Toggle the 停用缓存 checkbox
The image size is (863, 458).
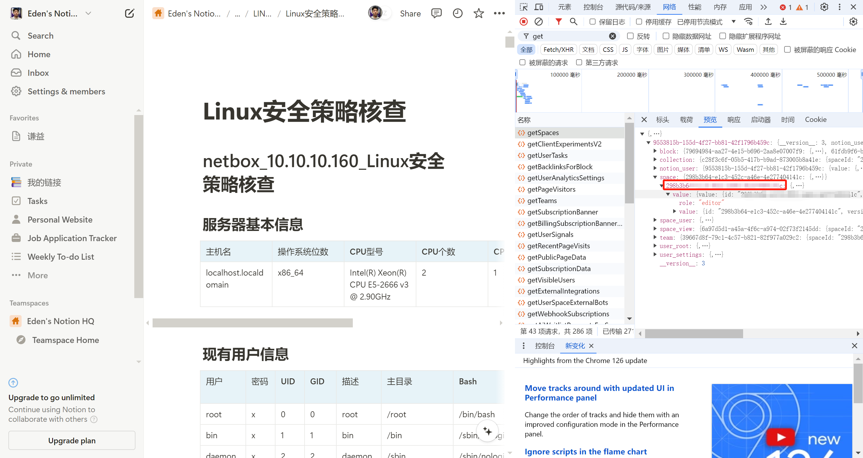[x=639, y=22]
